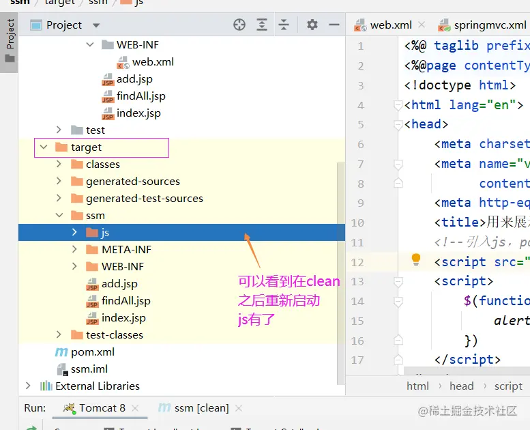Expand the classes folder
Screen dimensions: 530x430
pyautogui.click(x=59, y=164)
